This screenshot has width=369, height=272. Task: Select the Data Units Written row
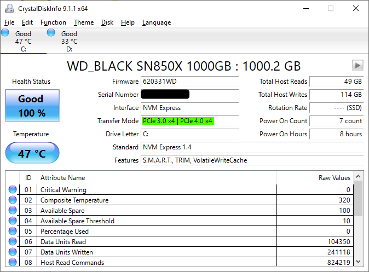click(180, 252)
